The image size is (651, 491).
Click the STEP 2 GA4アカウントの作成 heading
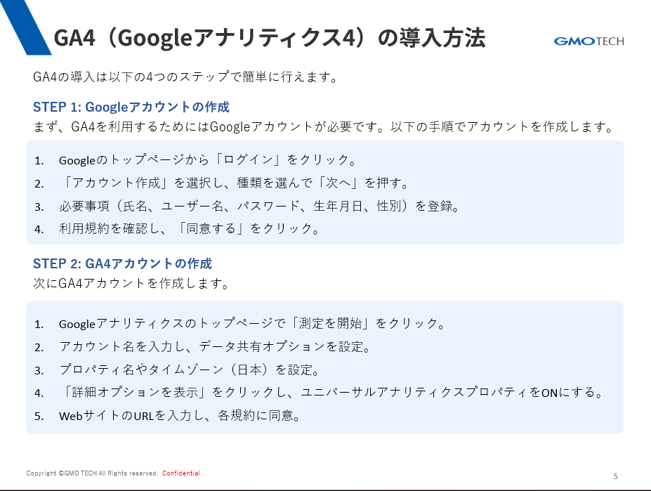pyautogui.click(x=122, y=263)
